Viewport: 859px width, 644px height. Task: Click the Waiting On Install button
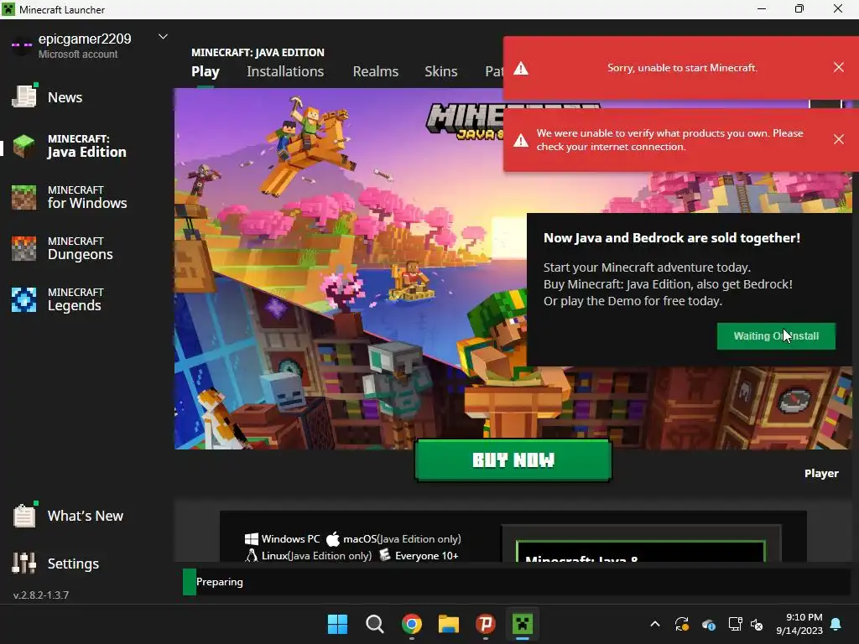pyautogui.click(x=776, y=336)
